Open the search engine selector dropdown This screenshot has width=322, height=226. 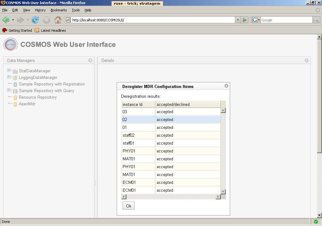point(259,20)
